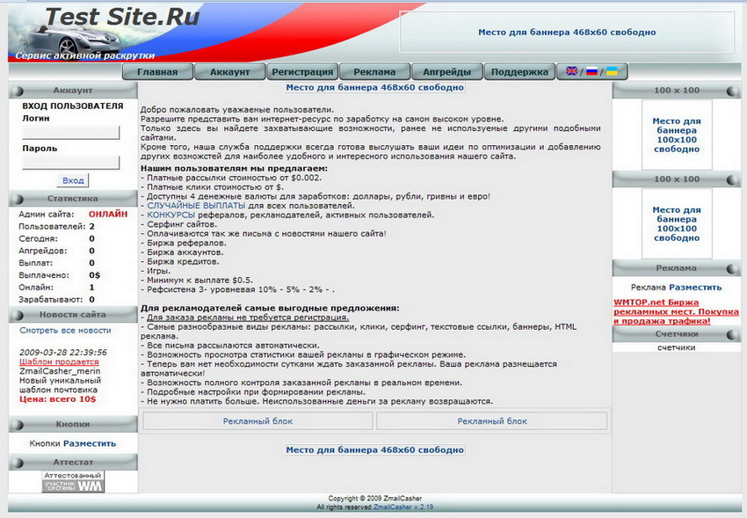This screenshot has width=747, height=518.
Task: Open the ZmailCasher v.2.19 footer link
Action: point(403,507)
